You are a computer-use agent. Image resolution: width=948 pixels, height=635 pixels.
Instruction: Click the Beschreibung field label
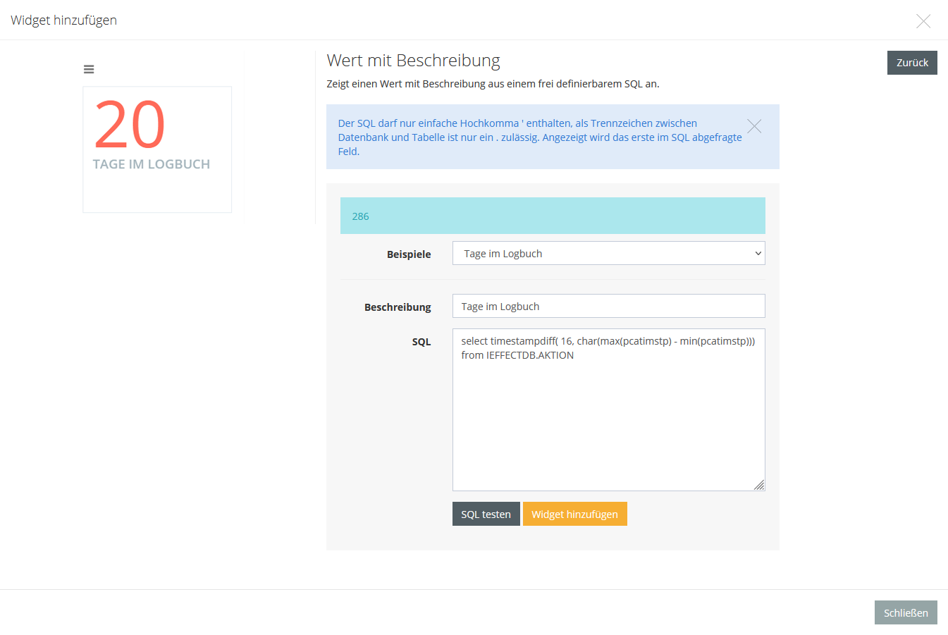pyautogui.click(x=398, y=307)
